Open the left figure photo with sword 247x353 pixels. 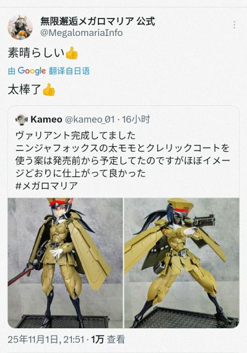point(65,263)
